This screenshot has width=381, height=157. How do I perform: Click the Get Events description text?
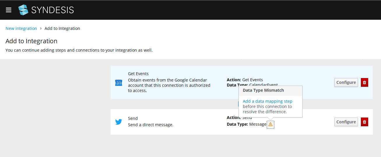[x=169, y=85]
